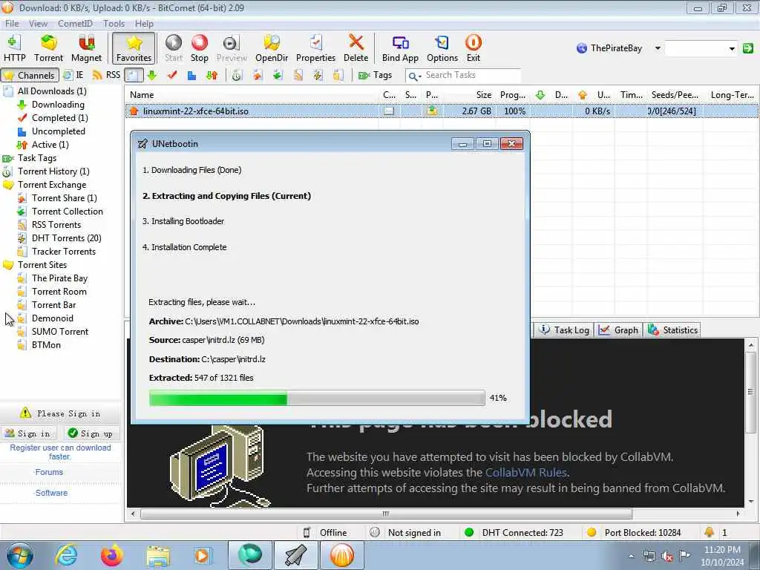Viewport: 760px width, 570px height.
Task: Open the View menu
Action: [38, 23]
